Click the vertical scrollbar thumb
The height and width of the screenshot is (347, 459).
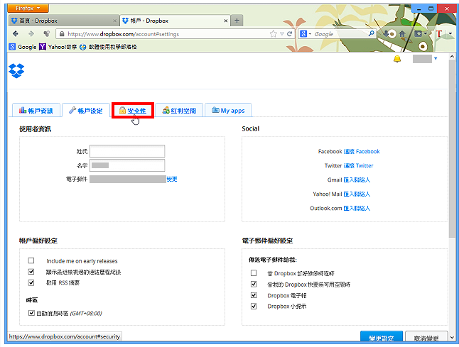click(452, 149)
